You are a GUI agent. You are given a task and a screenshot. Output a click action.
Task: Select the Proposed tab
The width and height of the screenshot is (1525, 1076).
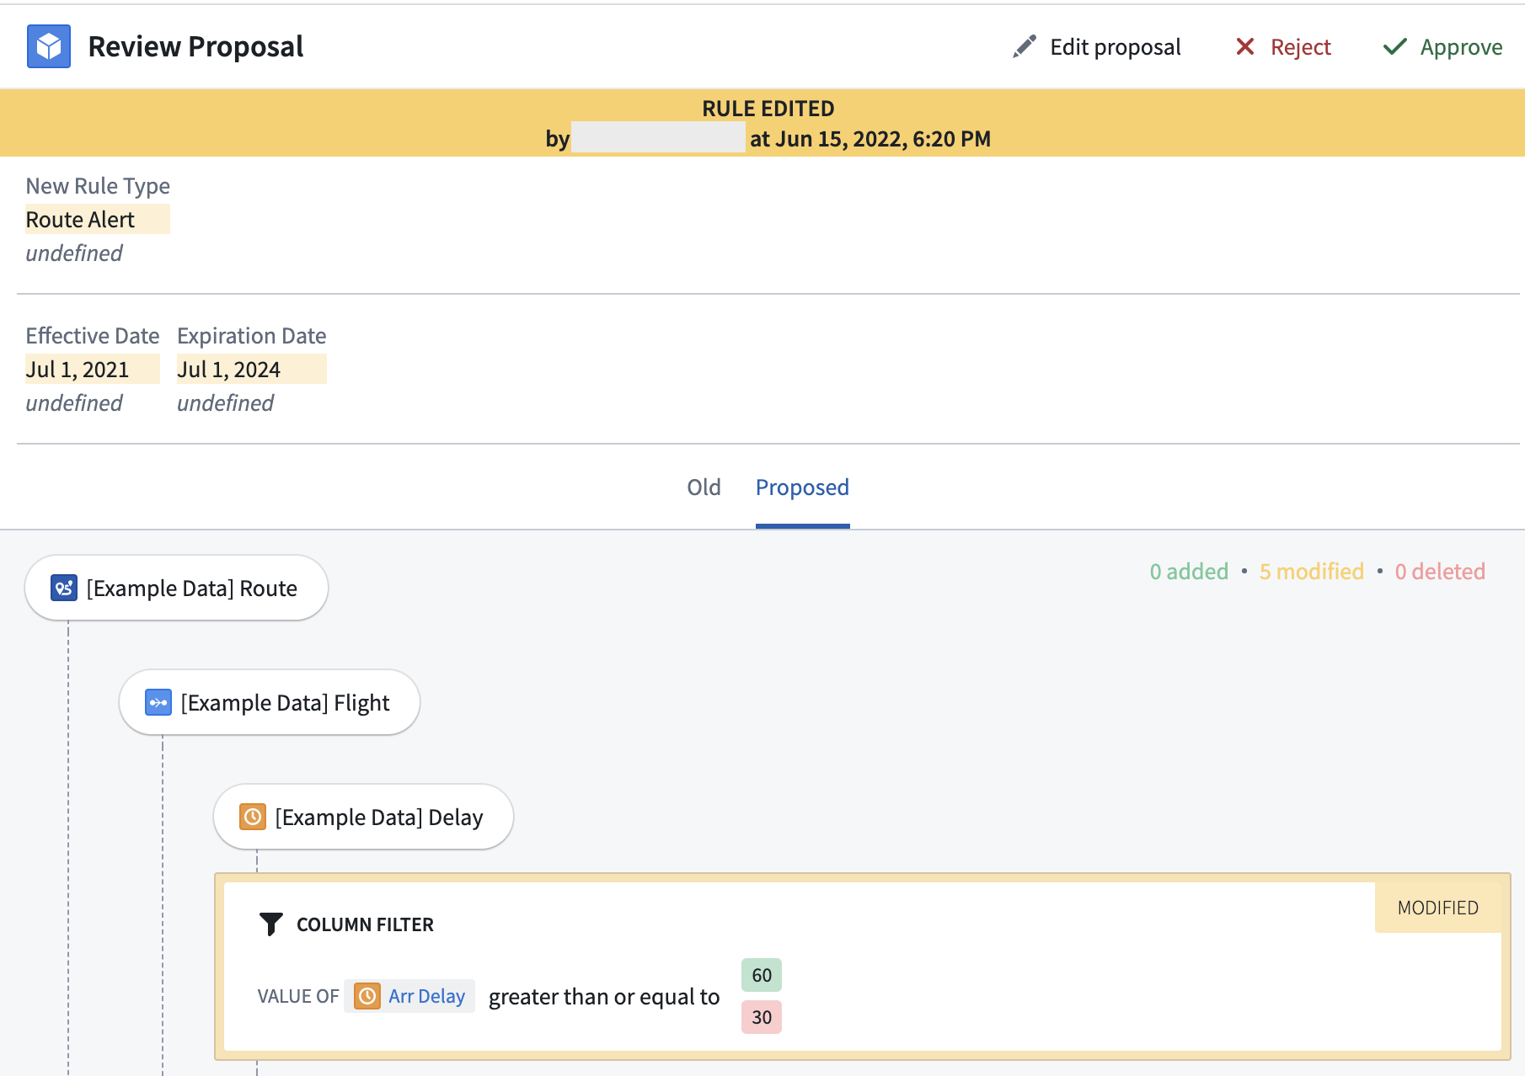pos(802,487)
